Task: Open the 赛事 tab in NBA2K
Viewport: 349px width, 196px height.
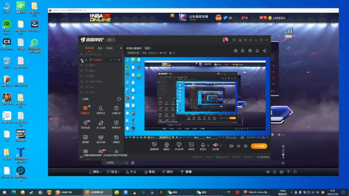Action: click(186, 172)
